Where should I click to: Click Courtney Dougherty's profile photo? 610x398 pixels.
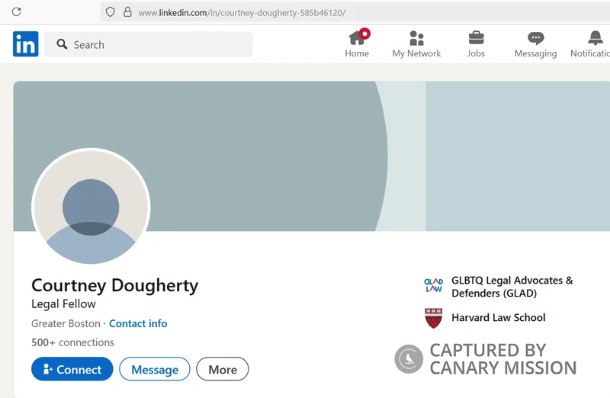click(91, 207)
